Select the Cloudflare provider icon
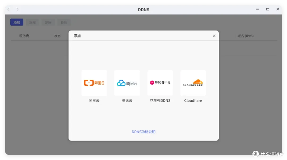This screenshot has height=160, width=287. [193, 83]
